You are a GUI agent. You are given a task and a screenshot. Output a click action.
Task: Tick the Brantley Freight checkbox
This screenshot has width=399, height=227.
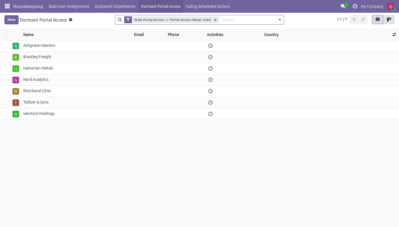point(6,57)
